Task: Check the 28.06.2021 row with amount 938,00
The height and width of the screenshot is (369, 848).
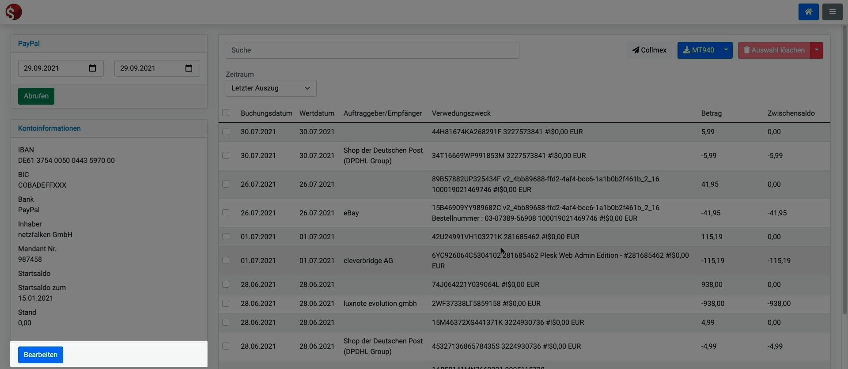Action: tap(226, 284)
